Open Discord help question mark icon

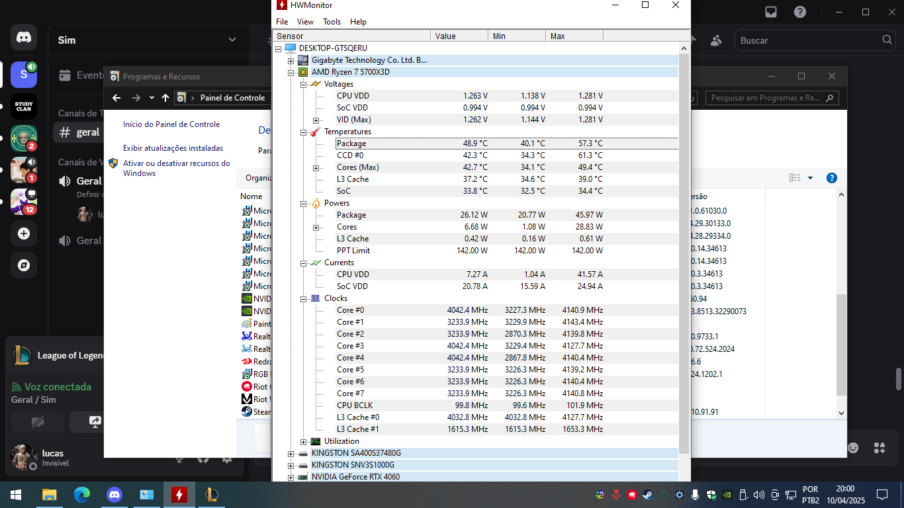pos(800,12)
